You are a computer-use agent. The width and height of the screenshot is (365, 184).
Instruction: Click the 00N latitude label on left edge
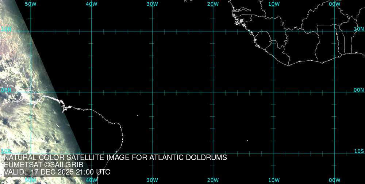tap(6, 90)
